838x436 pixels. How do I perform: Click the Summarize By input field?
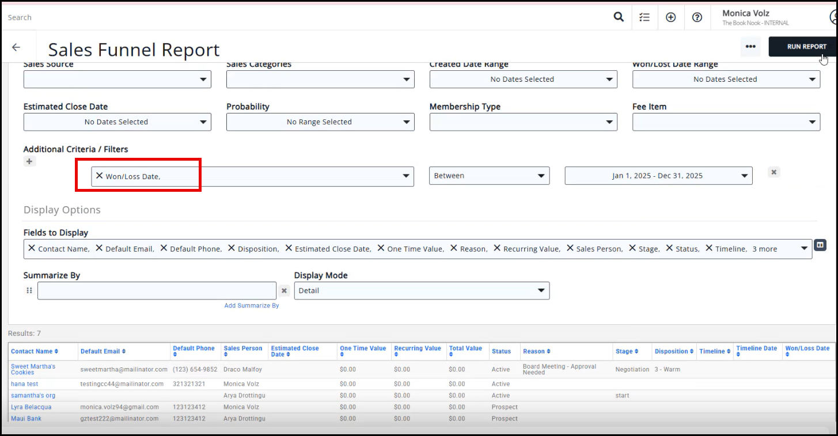click(157, 291)
